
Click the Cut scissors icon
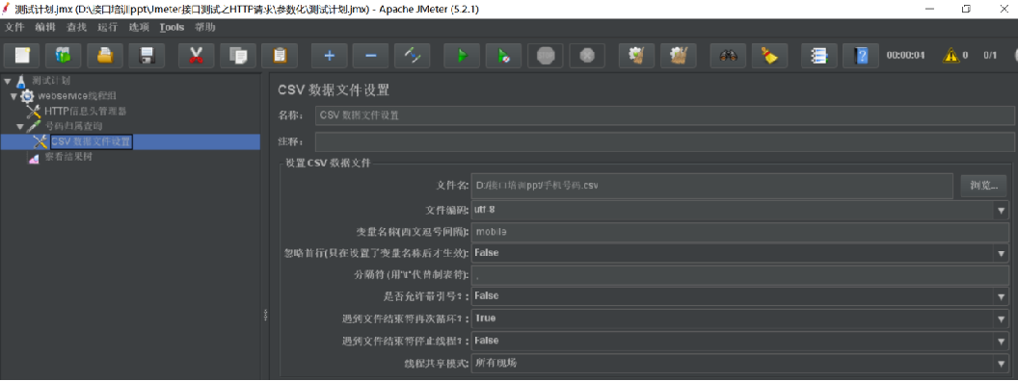(196, 56)
